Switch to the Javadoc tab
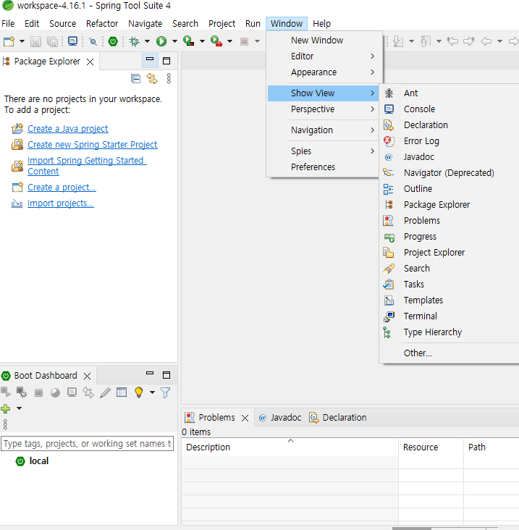Image resolution: width=519 pixels, height=530 pixels. (280, 418)
